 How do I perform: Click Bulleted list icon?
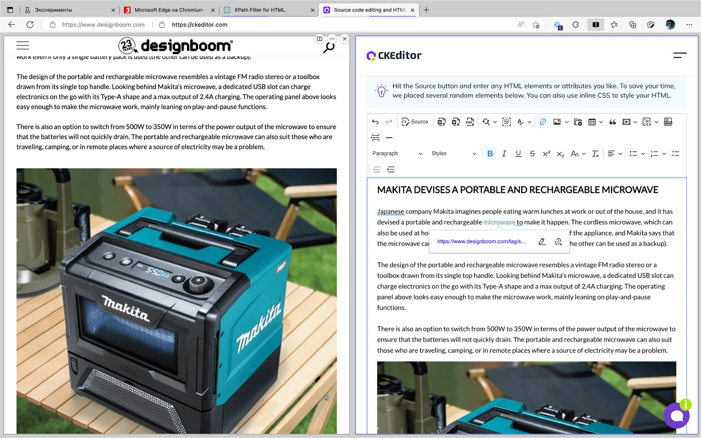click(x=633, y=154)
